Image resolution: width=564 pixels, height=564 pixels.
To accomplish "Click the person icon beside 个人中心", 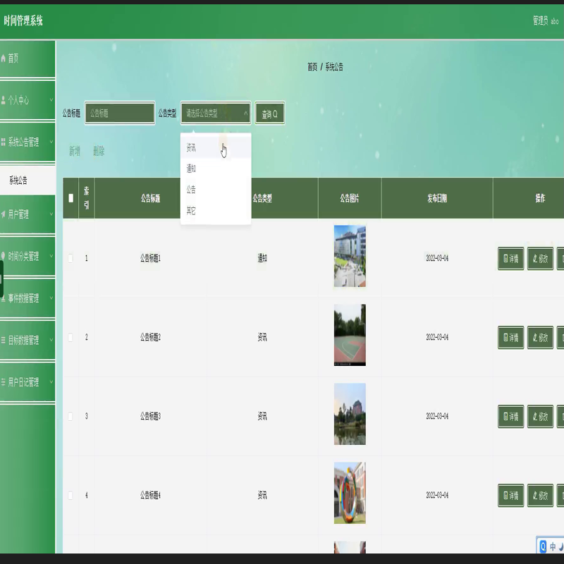I will [x=4, y=100].
